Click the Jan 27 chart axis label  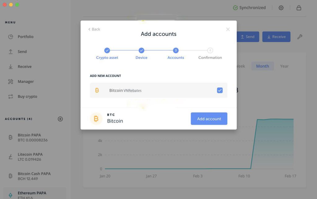151,176
